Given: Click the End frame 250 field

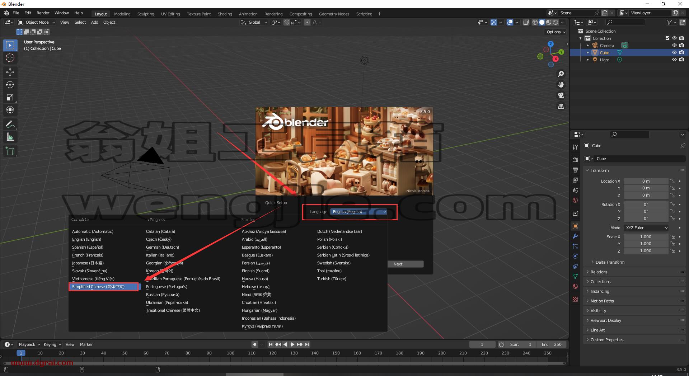Looking at the screenshot, I should click(552, 344).
